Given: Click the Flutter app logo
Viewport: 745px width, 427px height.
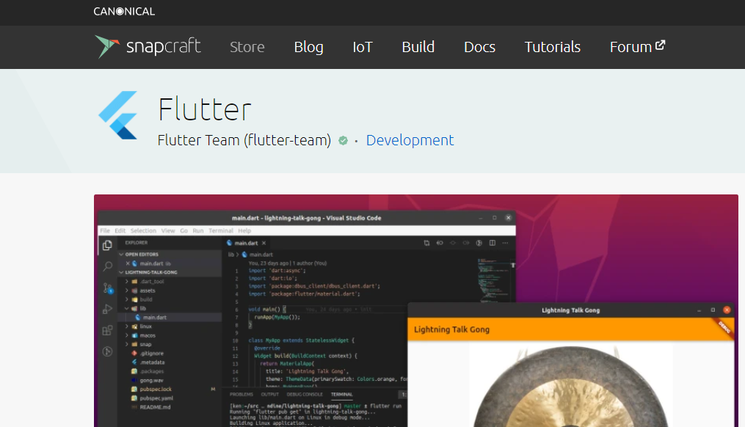Looking at the screenshot, I should coord(118,115).
